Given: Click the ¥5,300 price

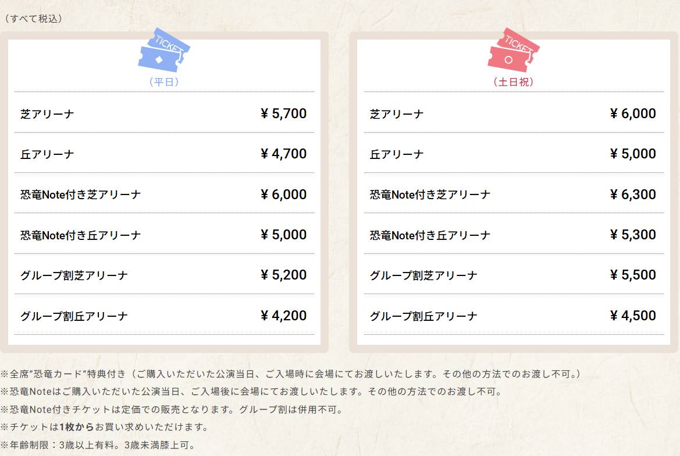Looking at the screenshot, I should (633, 235).
